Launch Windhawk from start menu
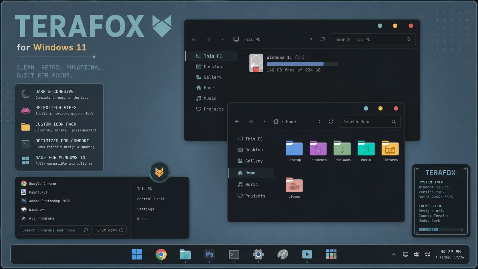 (x=33, y=210)
